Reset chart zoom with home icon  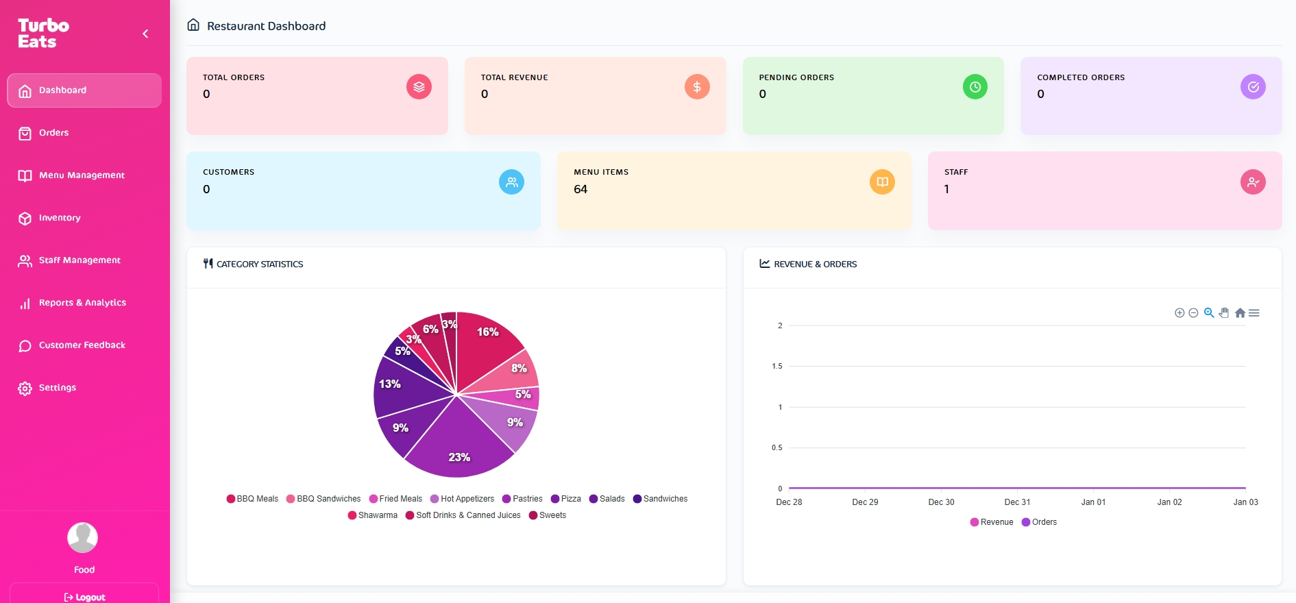[x=1240, y=313]
